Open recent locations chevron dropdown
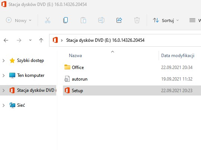The height and width of the screenshot is (150, 201). 30,40
